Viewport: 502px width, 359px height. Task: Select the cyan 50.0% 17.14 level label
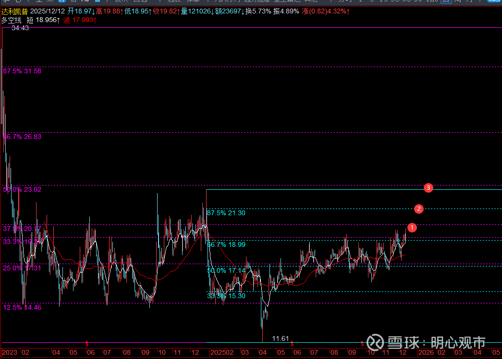[x=226, y=270]
